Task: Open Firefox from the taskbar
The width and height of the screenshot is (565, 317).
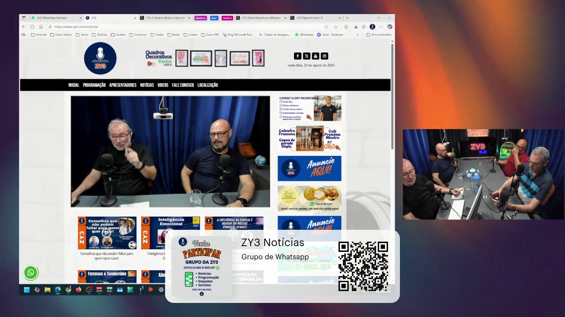Action: 79,290
